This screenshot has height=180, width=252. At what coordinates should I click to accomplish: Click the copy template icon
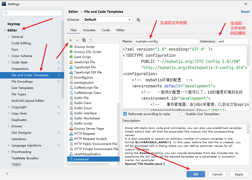coord(84,40)
